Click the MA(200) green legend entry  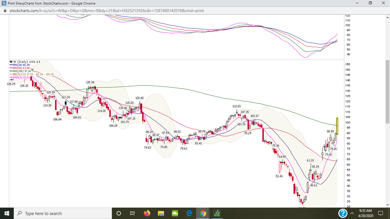click(21, 71)
